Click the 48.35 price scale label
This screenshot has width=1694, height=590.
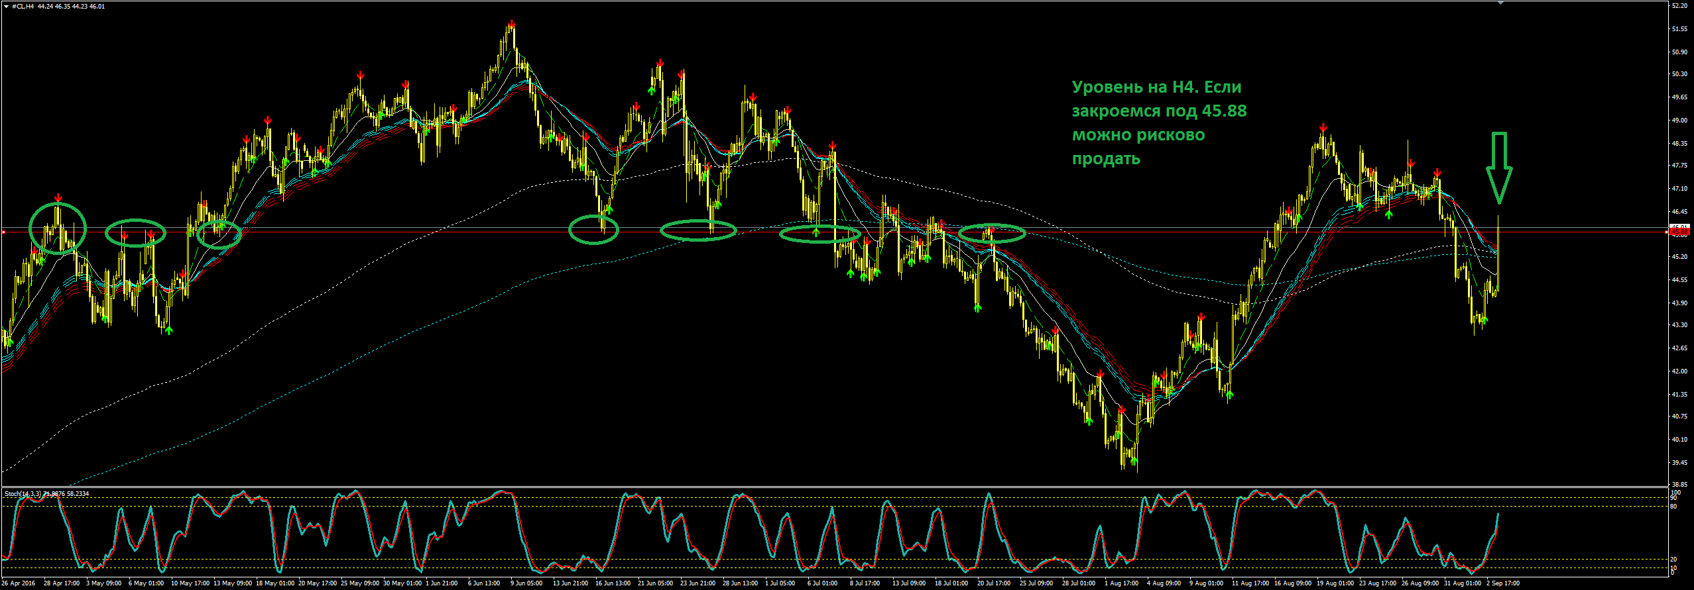(1679, 143)
